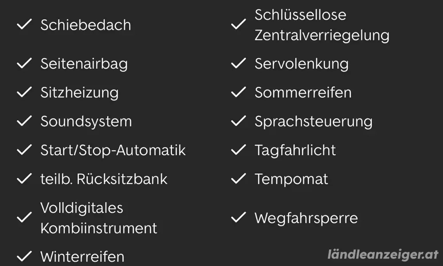Click the Schlüssellose Zentralverriegelung text
The image size is (443, 266).
[322, 25]
